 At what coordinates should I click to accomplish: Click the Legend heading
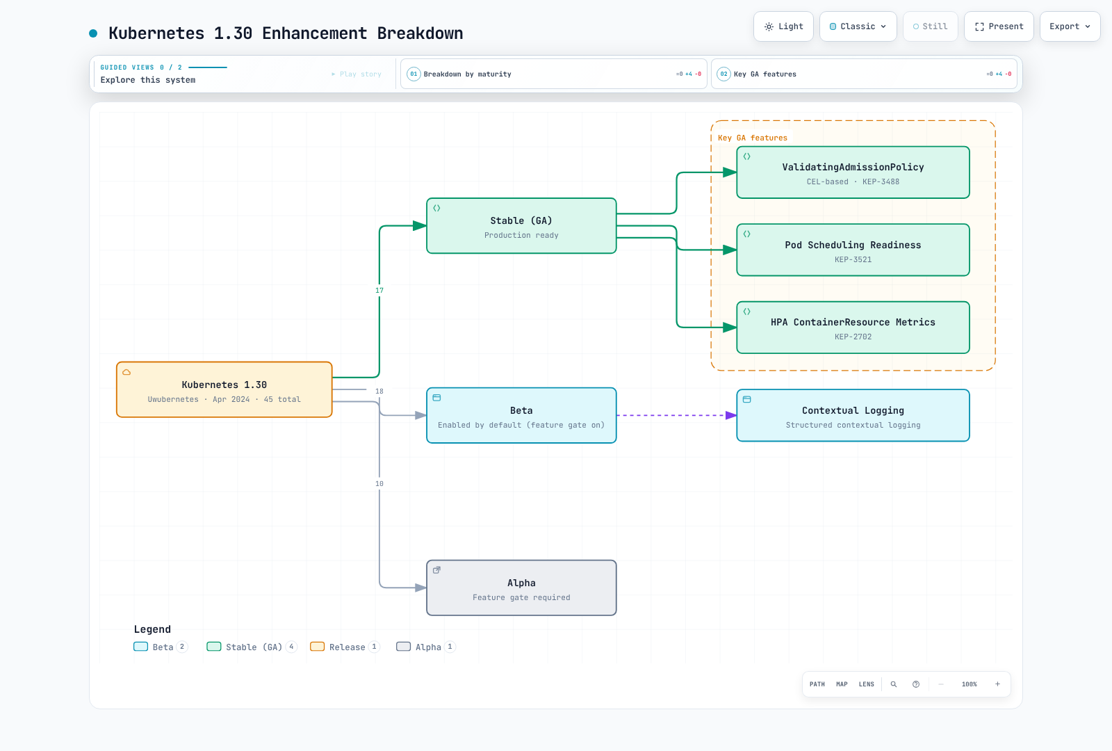tap(152, 629)
